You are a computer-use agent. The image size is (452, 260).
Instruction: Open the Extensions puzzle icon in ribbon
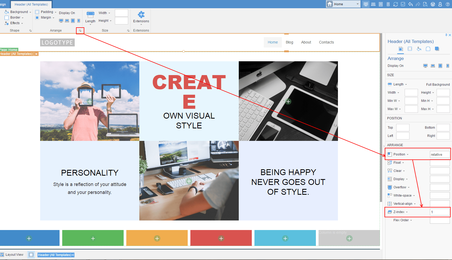click(141, 15)
